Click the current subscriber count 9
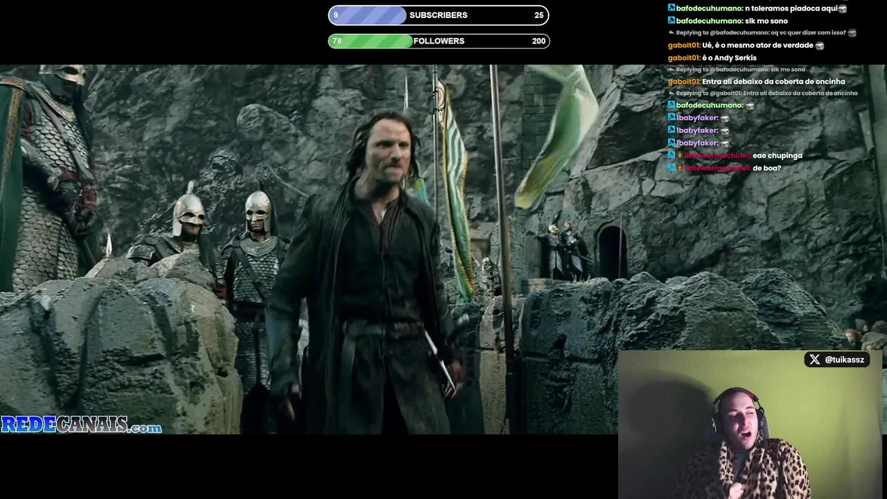Image resolution: width=887 pixels, height=499 pixels. click(336, 15)
